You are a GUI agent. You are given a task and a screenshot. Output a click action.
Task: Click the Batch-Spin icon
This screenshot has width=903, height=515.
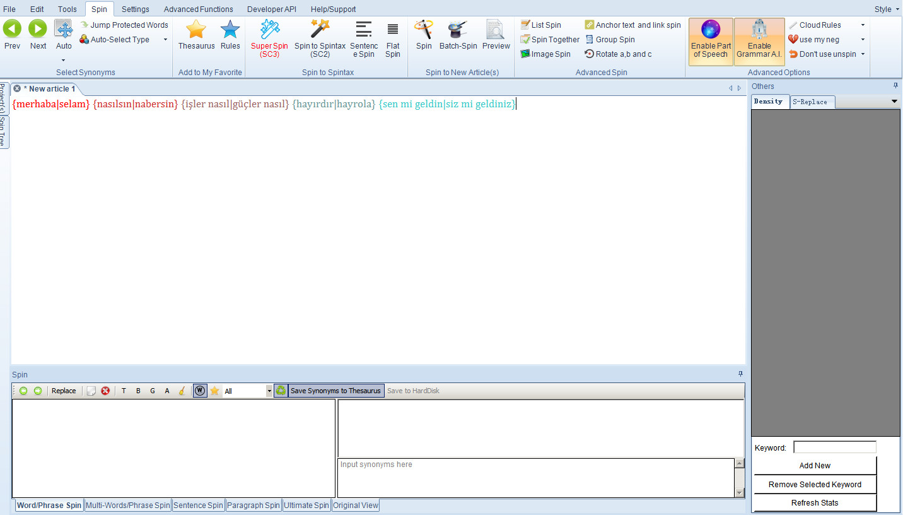(458, 30)
